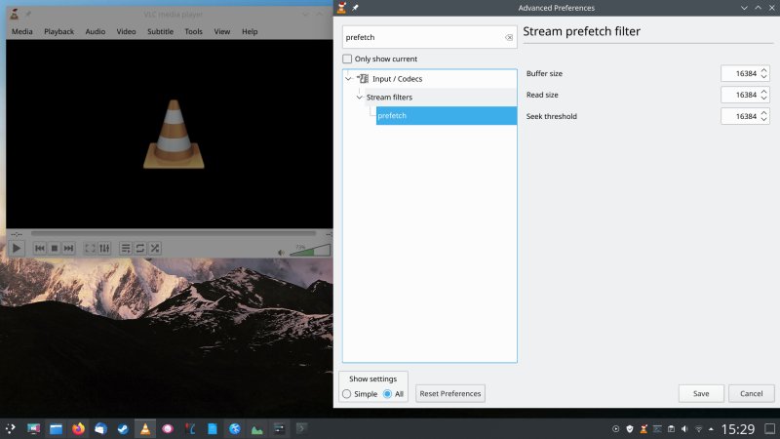Clear the prefetch search field icon
This screenshot has height=439, width=780.
point(509,37)
